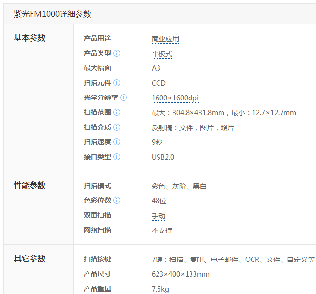Select the 9秒 scan speed value
The width and height of the screenshot is (316, 294).
point(157,142)
